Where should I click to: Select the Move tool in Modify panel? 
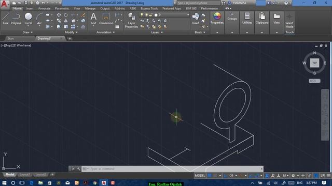click(x=59, y=15)
